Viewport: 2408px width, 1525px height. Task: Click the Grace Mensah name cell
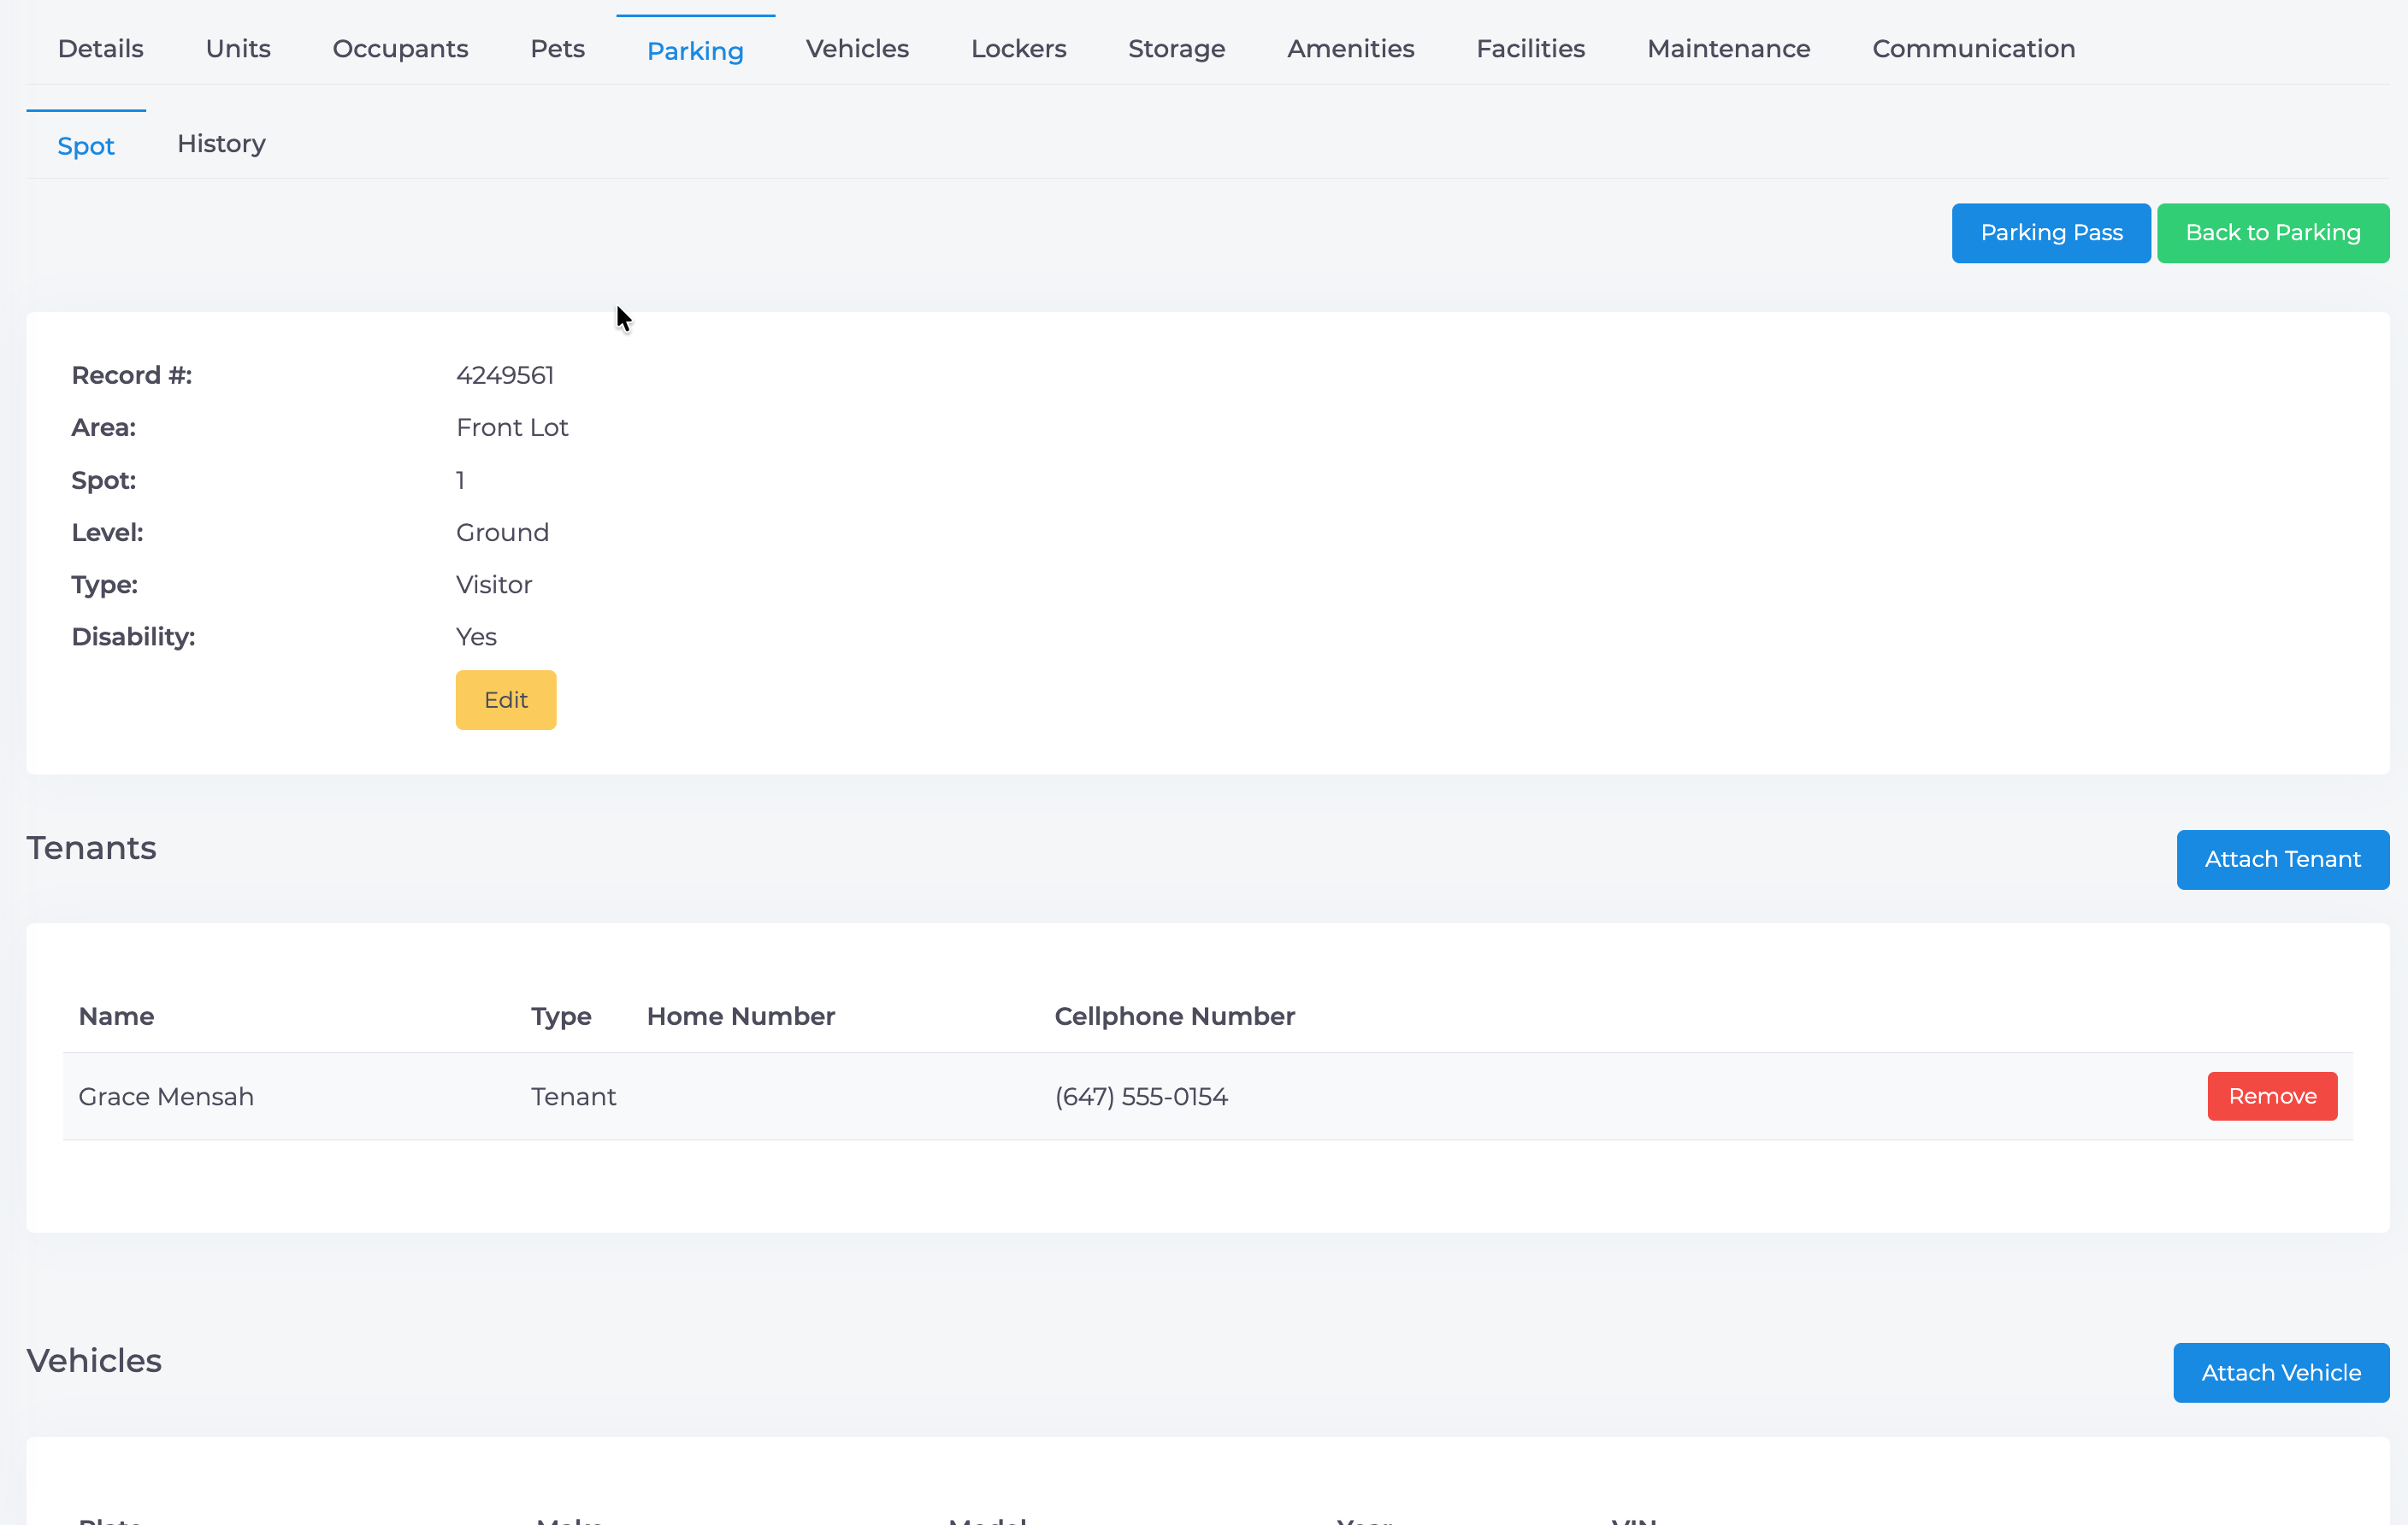(x=166, y=1096)
